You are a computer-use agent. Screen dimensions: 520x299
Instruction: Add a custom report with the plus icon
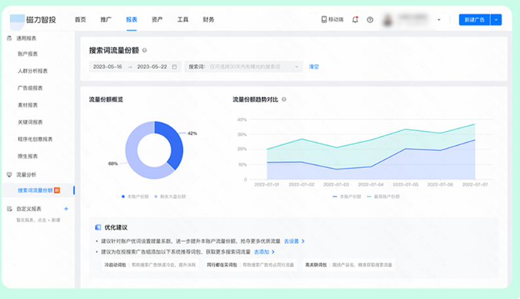[66, 209]
